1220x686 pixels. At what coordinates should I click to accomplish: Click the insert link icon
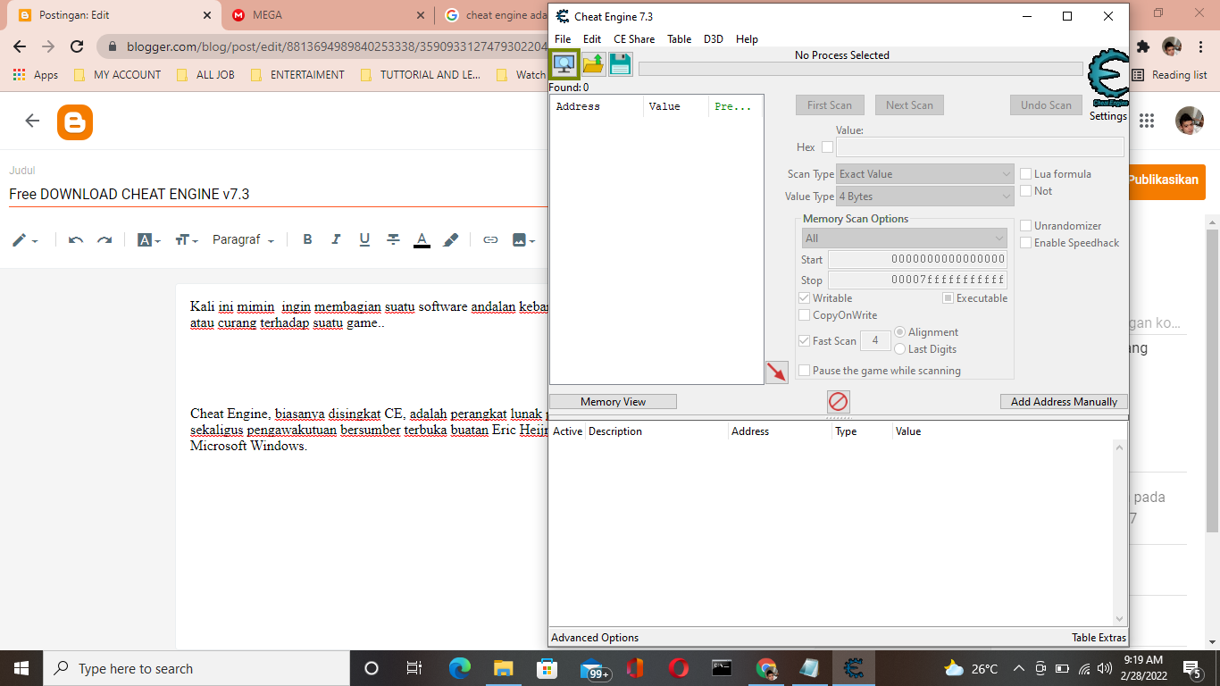tap(490, 239)
